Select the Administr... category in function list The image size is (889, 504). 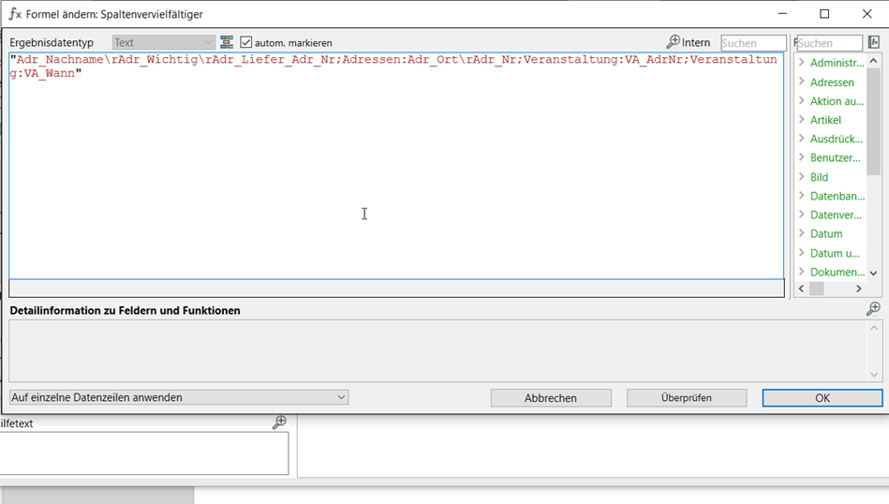[837, 63]
